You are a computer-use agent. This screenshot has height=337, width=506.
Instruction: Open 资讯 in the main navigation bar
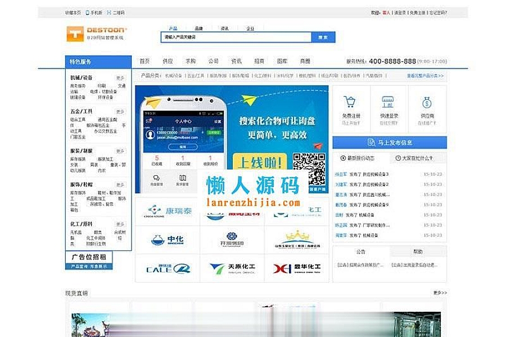pyautogui.click(x=236, y=61)
